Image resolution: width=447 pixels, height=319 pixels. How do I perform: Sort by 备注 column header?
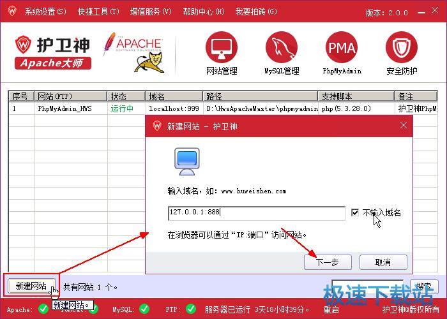416,96
